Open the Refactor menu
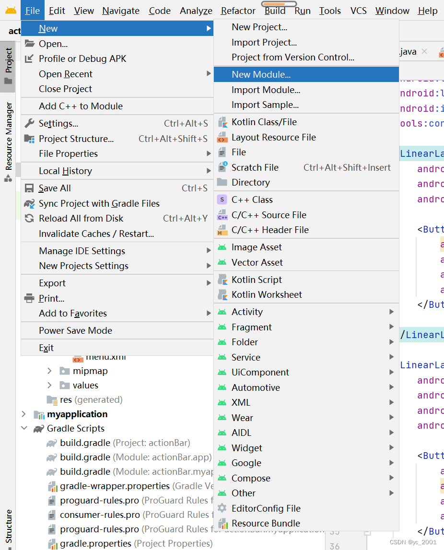Image resolution: width=444 pixels, height=550 pixels. pos(237,11)
